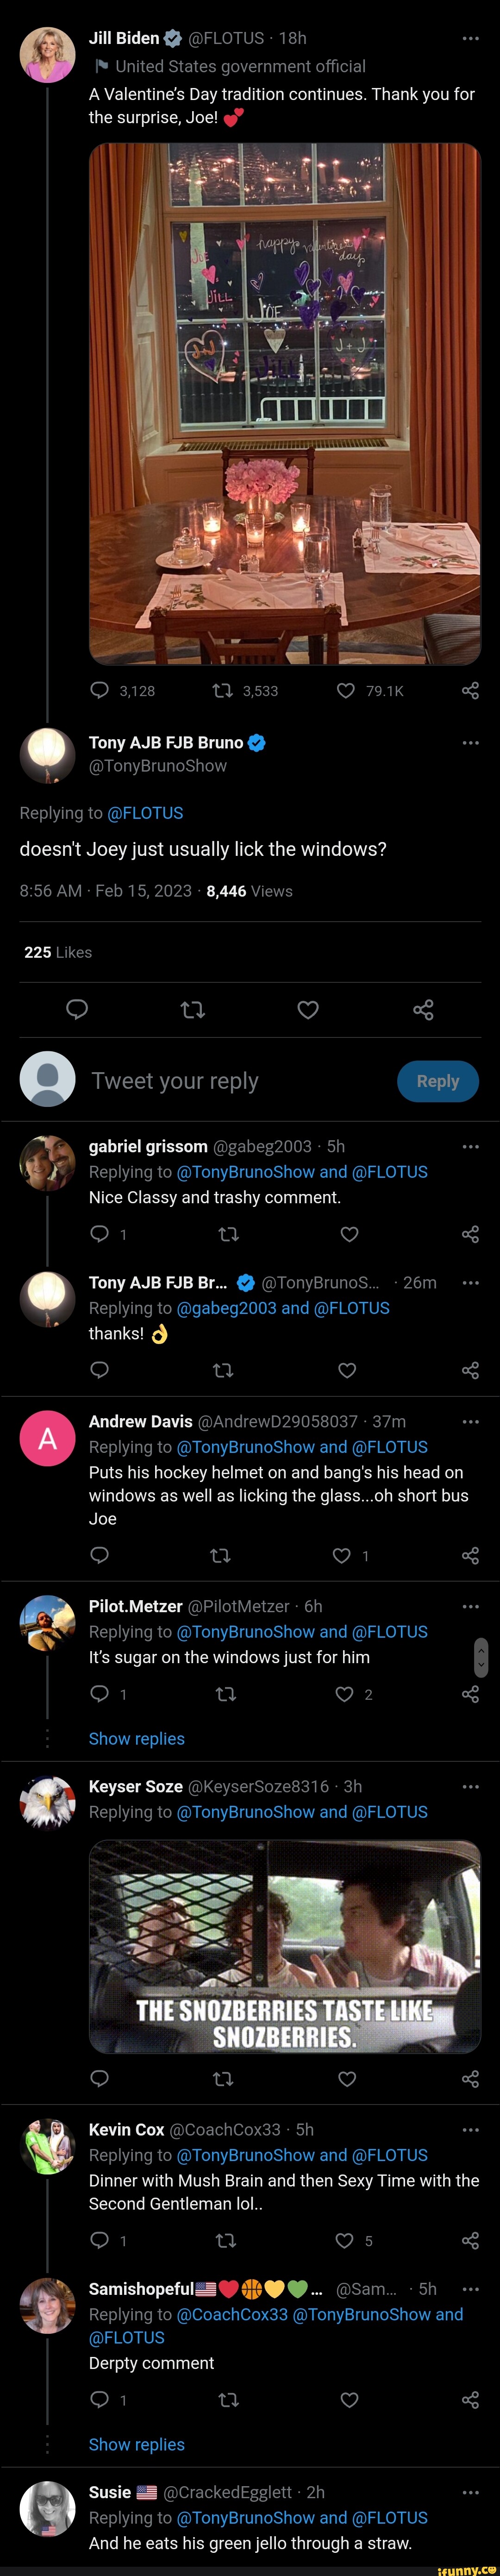500x2576 pixels.
Task: Like Jill Biden's Valentine's Day tweet
Action: 346,690
